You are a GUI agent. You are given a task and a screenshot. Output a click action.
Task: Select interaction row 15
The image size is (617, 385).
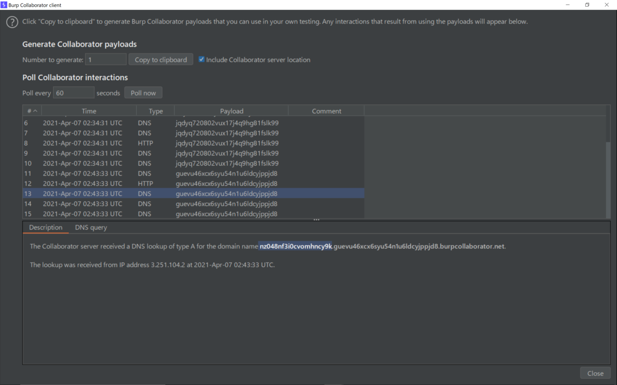193,214
